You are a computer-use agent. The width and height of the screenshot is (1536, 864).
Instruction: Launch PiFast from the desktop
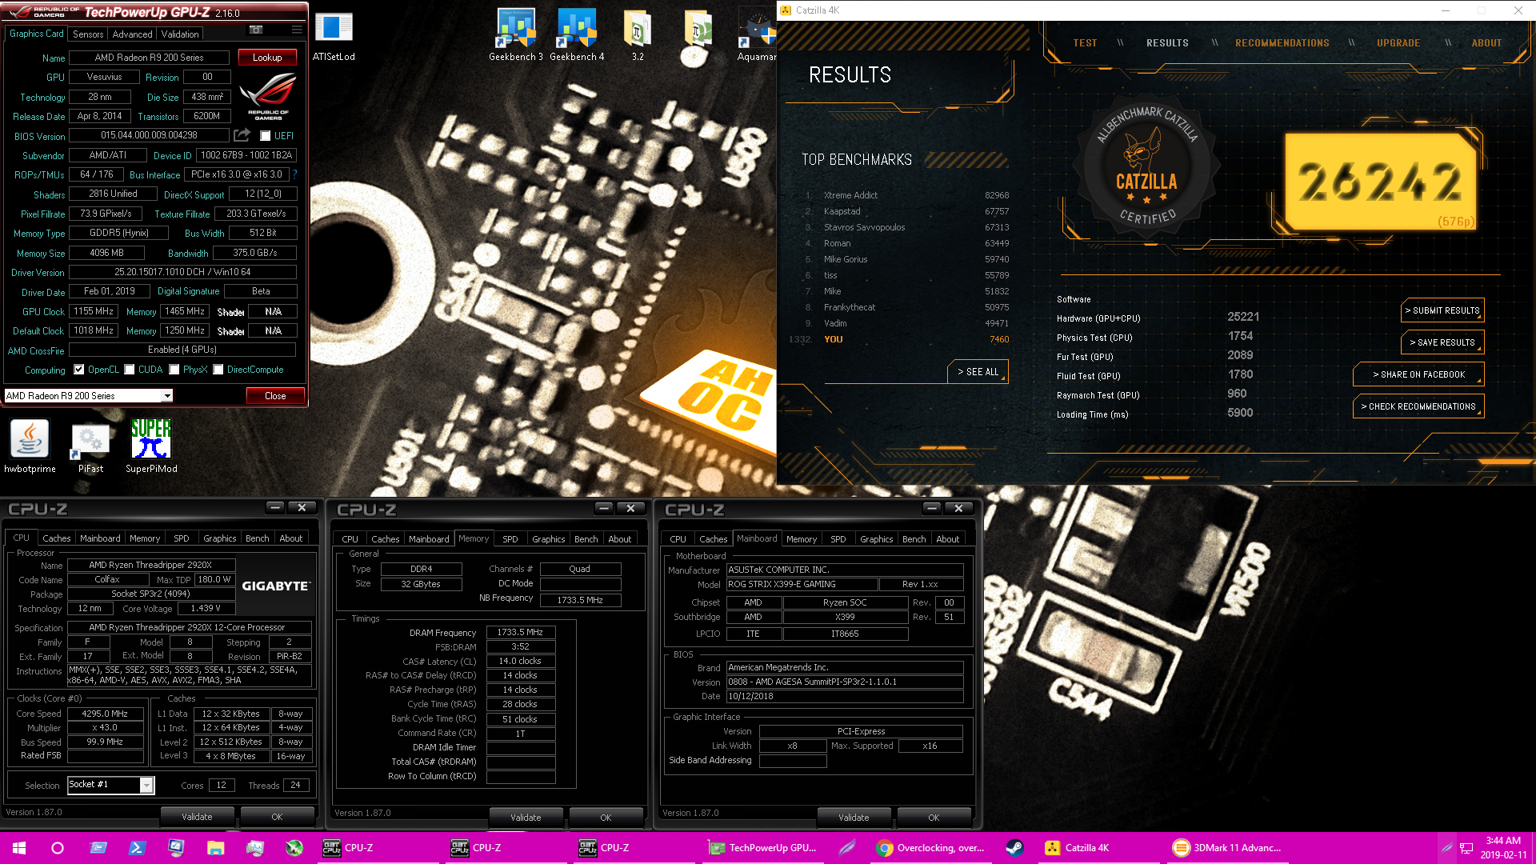[90, 446]
